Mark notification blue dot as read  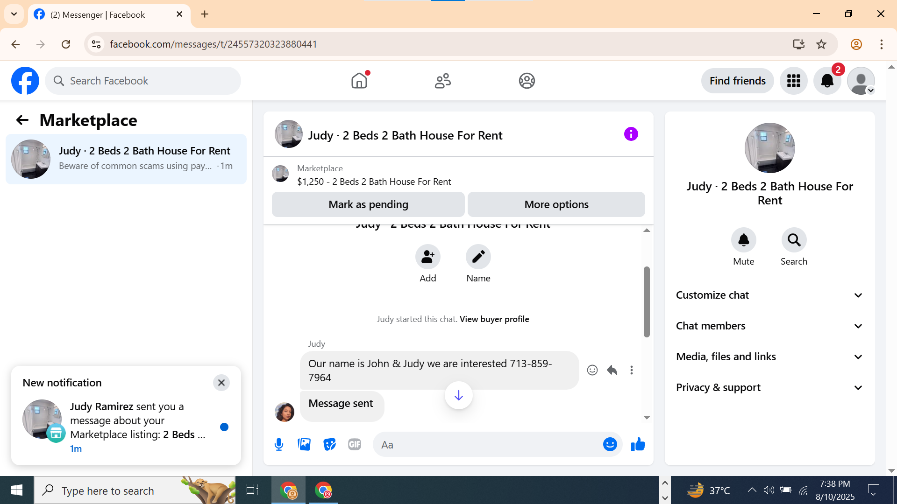[x=224, y=427]
